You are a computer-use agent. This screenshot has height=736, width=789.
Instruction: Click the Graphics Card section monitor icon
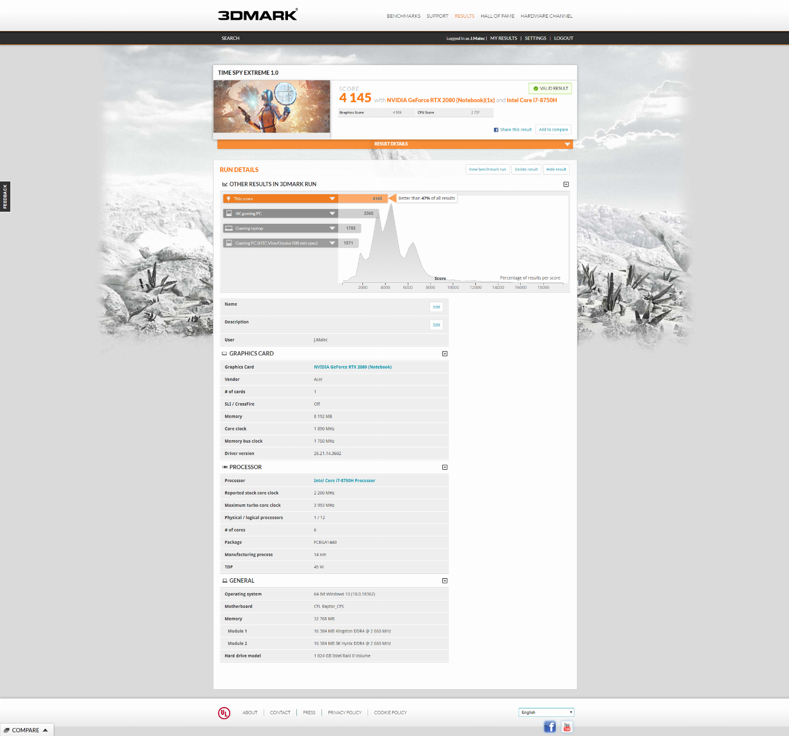coord(224,354)
